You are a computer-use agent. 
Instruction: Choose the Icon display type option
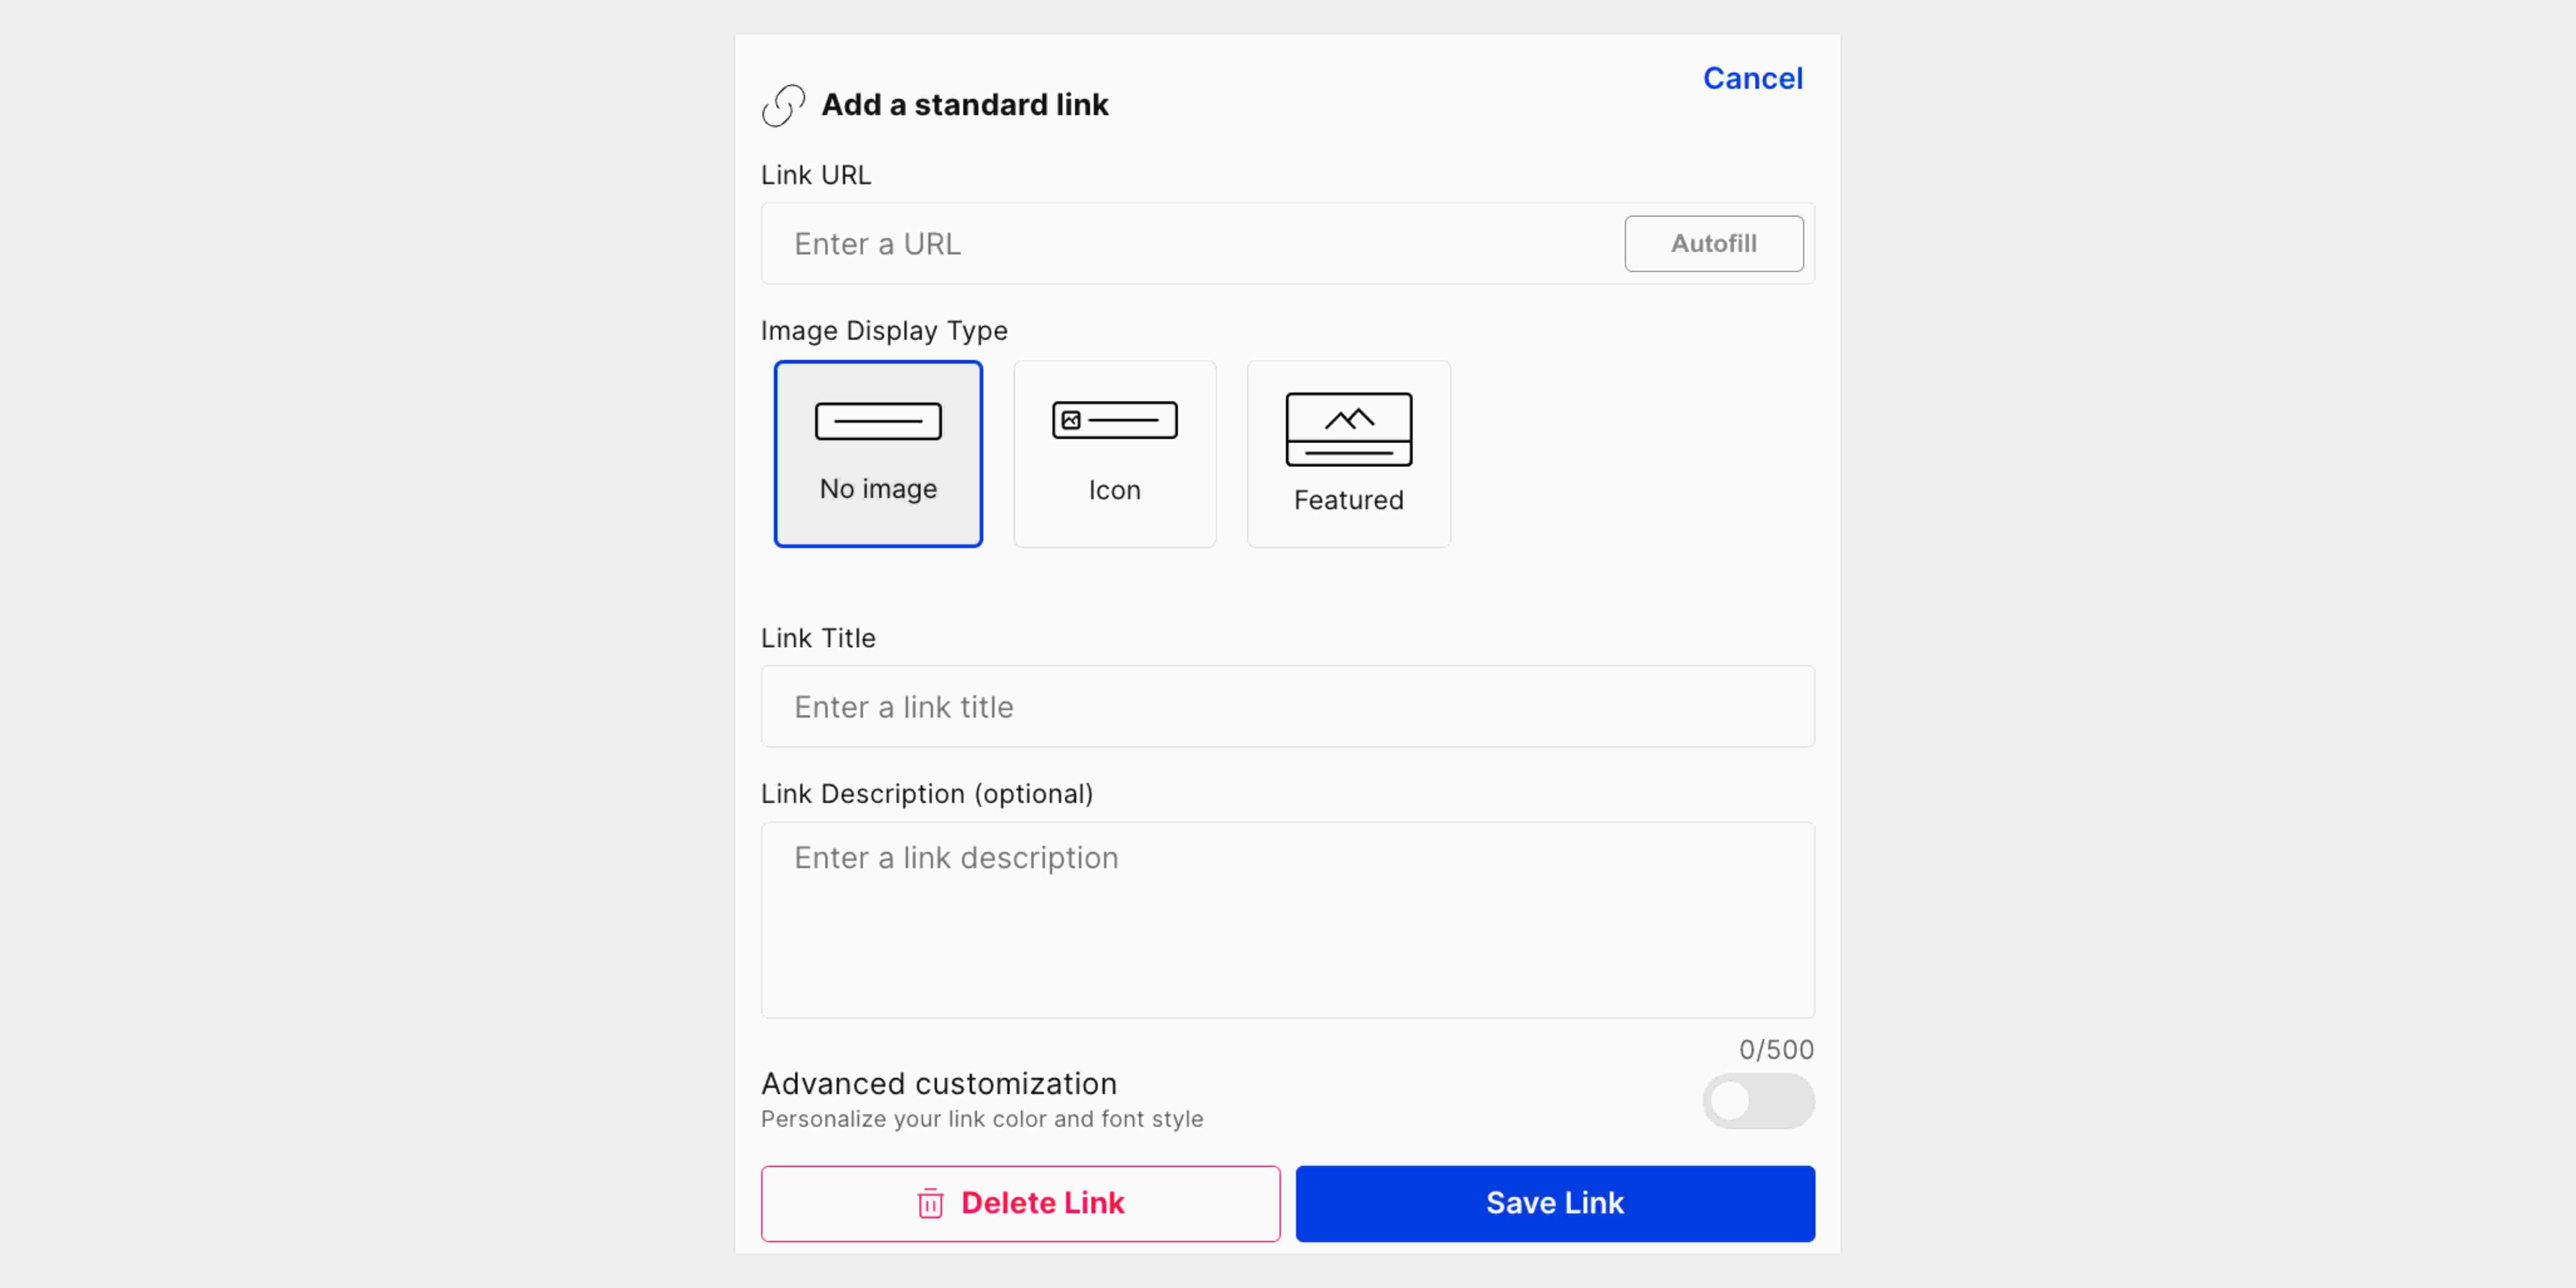(1114, 454)
